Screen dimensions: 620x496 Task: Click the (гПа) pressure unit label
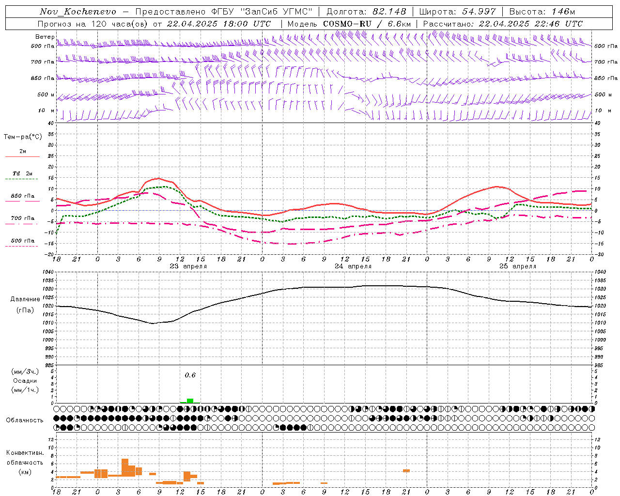(x=25, y=310)
